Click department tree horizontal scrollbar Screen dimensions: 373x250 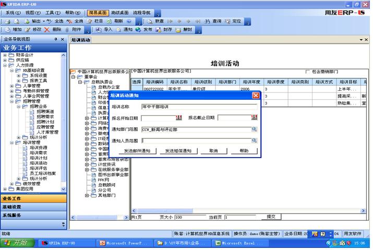pyautogui.click(x=100, y=218)
